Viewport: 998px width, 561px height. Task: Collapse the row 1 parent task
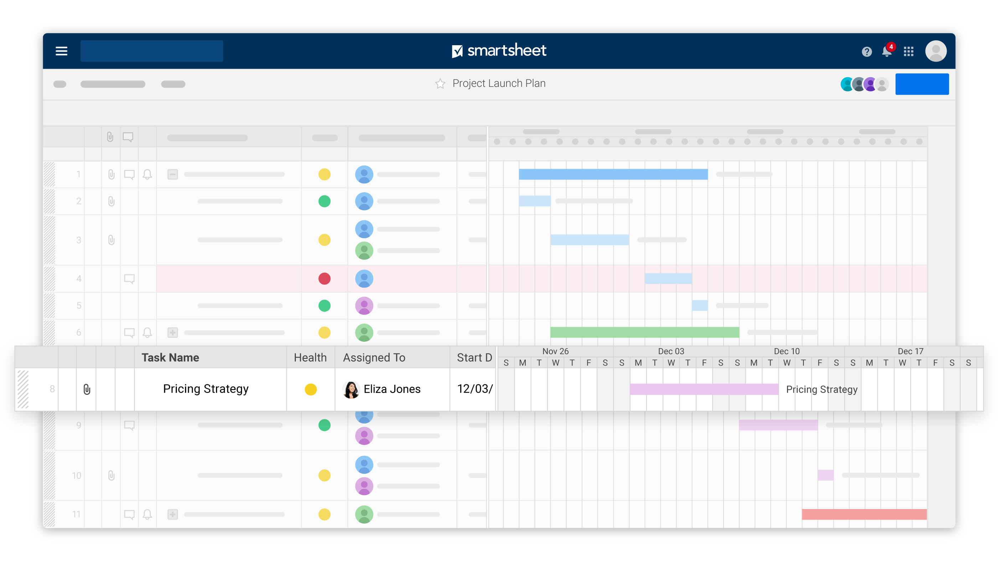click(173, 174)
